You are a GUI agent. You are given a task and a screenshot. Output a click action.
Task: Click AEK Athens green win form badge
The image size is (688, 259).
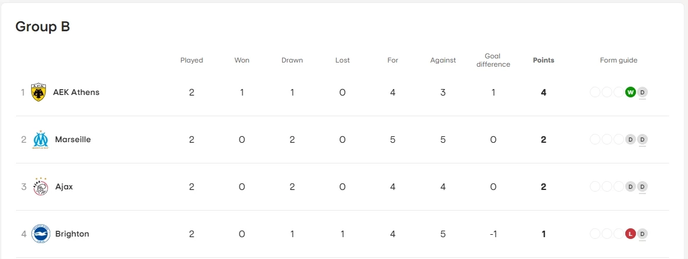point(631,92)
